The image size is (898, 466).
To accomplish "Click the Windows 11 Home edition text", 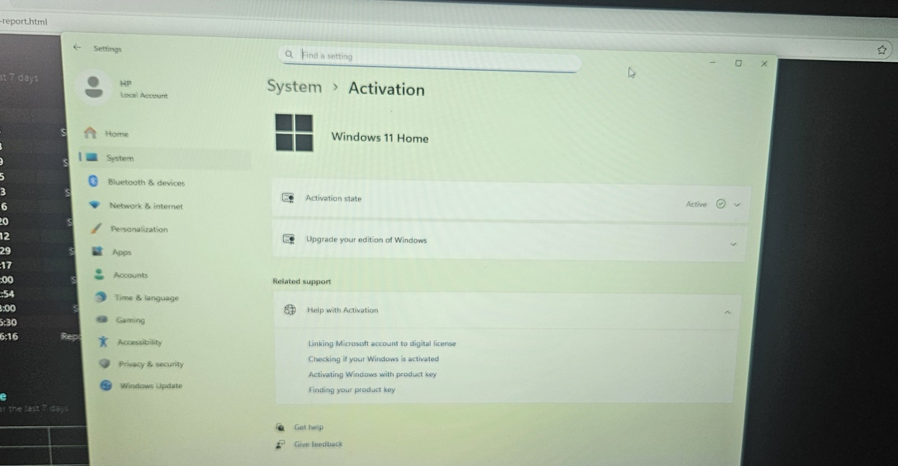I will pos(379,137).
